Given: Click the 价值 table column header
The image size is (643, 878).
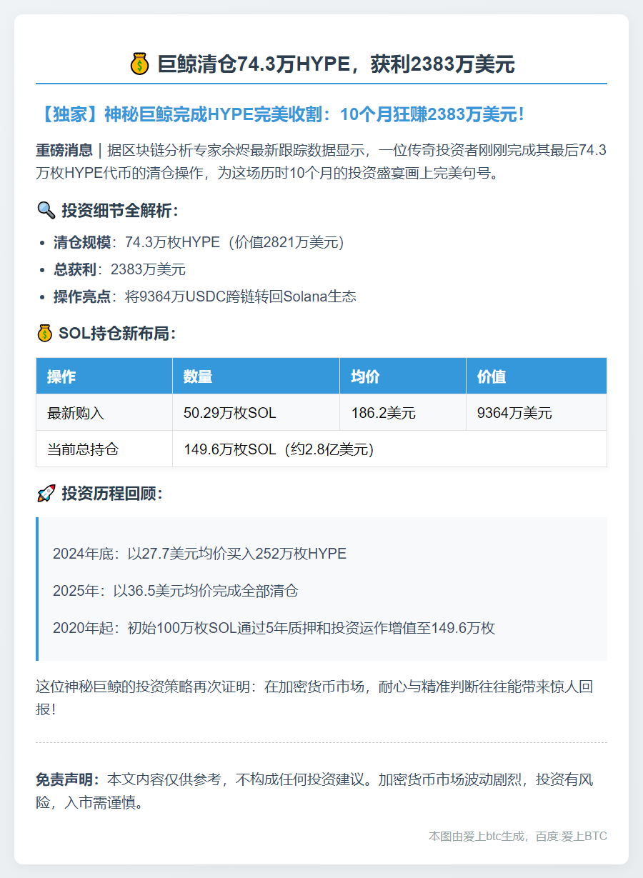Looking at the screenshot, I should tap(492, 376).
